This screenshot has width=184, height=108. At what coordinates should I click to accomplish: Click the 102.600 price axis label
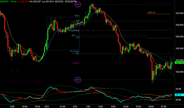[x=179, y=37]
